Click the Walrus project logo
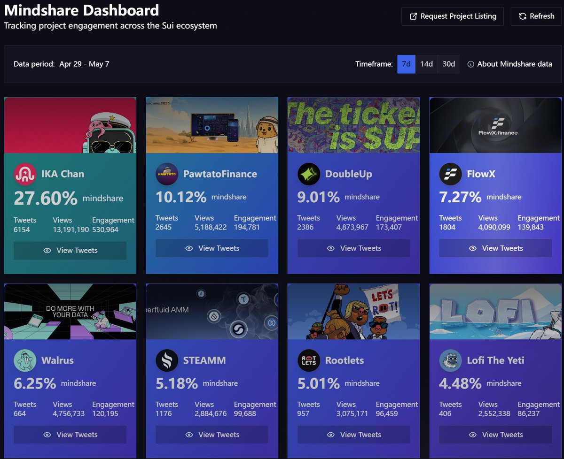This screenshot has height=459, width=564. tap(25, 360)
